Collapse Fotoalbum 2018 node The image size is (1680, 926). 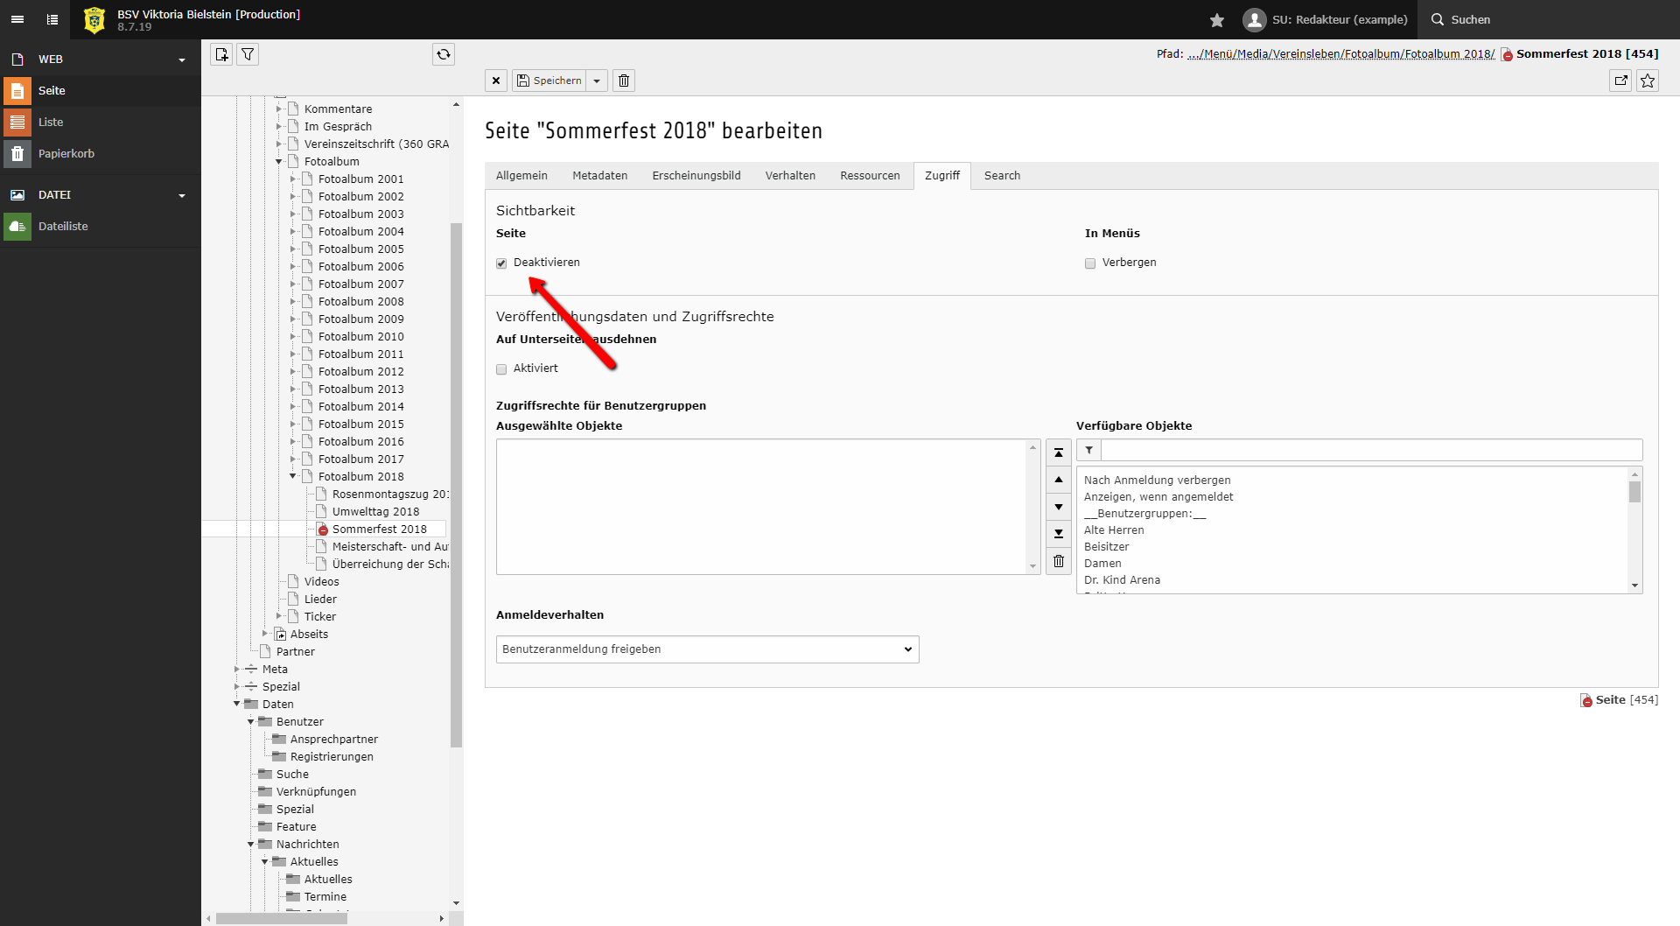(x=293, y=477)
